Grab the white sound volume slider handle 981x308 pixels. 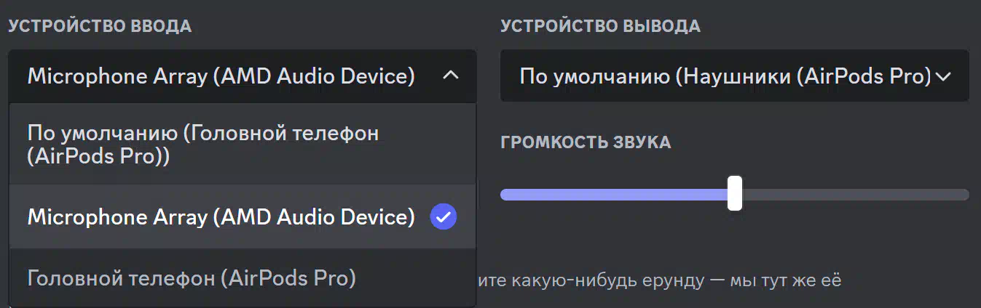tap(735, 193)
